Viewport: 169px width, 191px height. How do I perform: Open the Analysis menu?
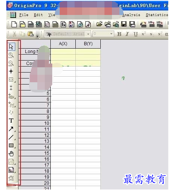131,15
